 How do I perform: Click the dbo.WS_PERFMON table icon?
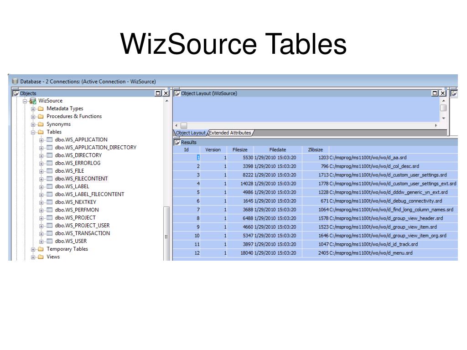pos(49,210)
